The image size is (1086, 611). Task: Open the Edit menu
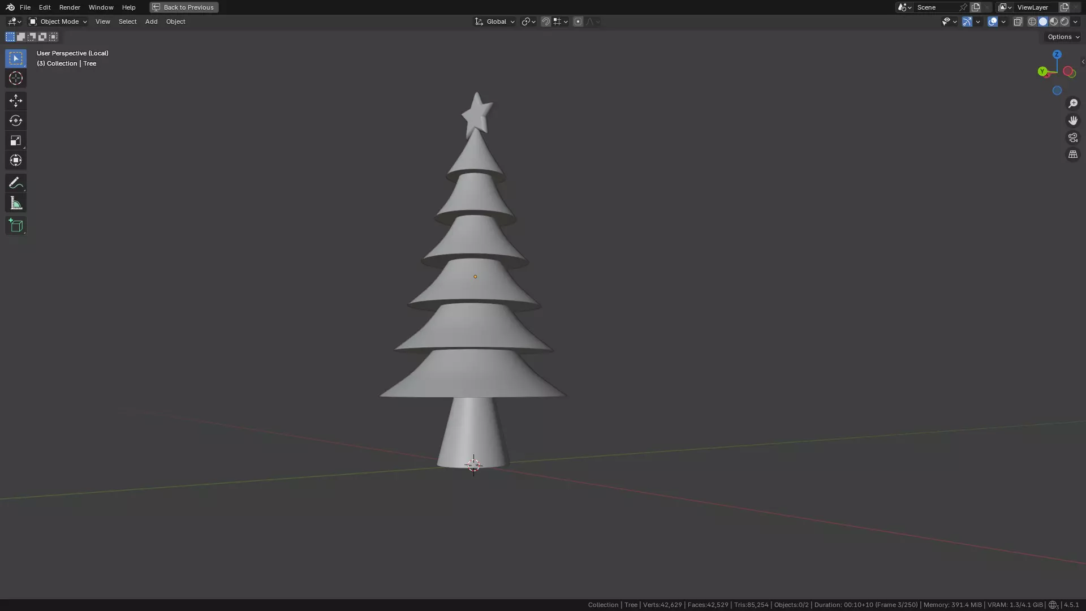45,7
